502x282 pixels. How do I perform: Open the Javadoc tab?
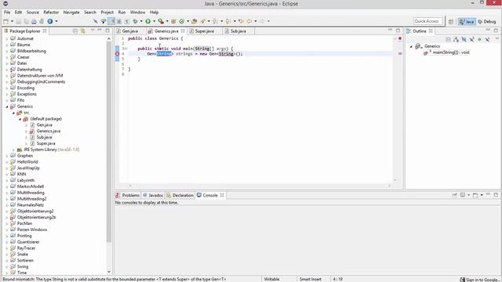[154, 195]
